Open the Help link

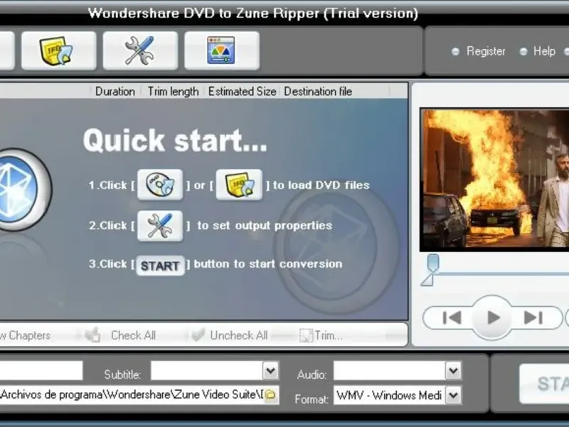(x=544, y=51)
